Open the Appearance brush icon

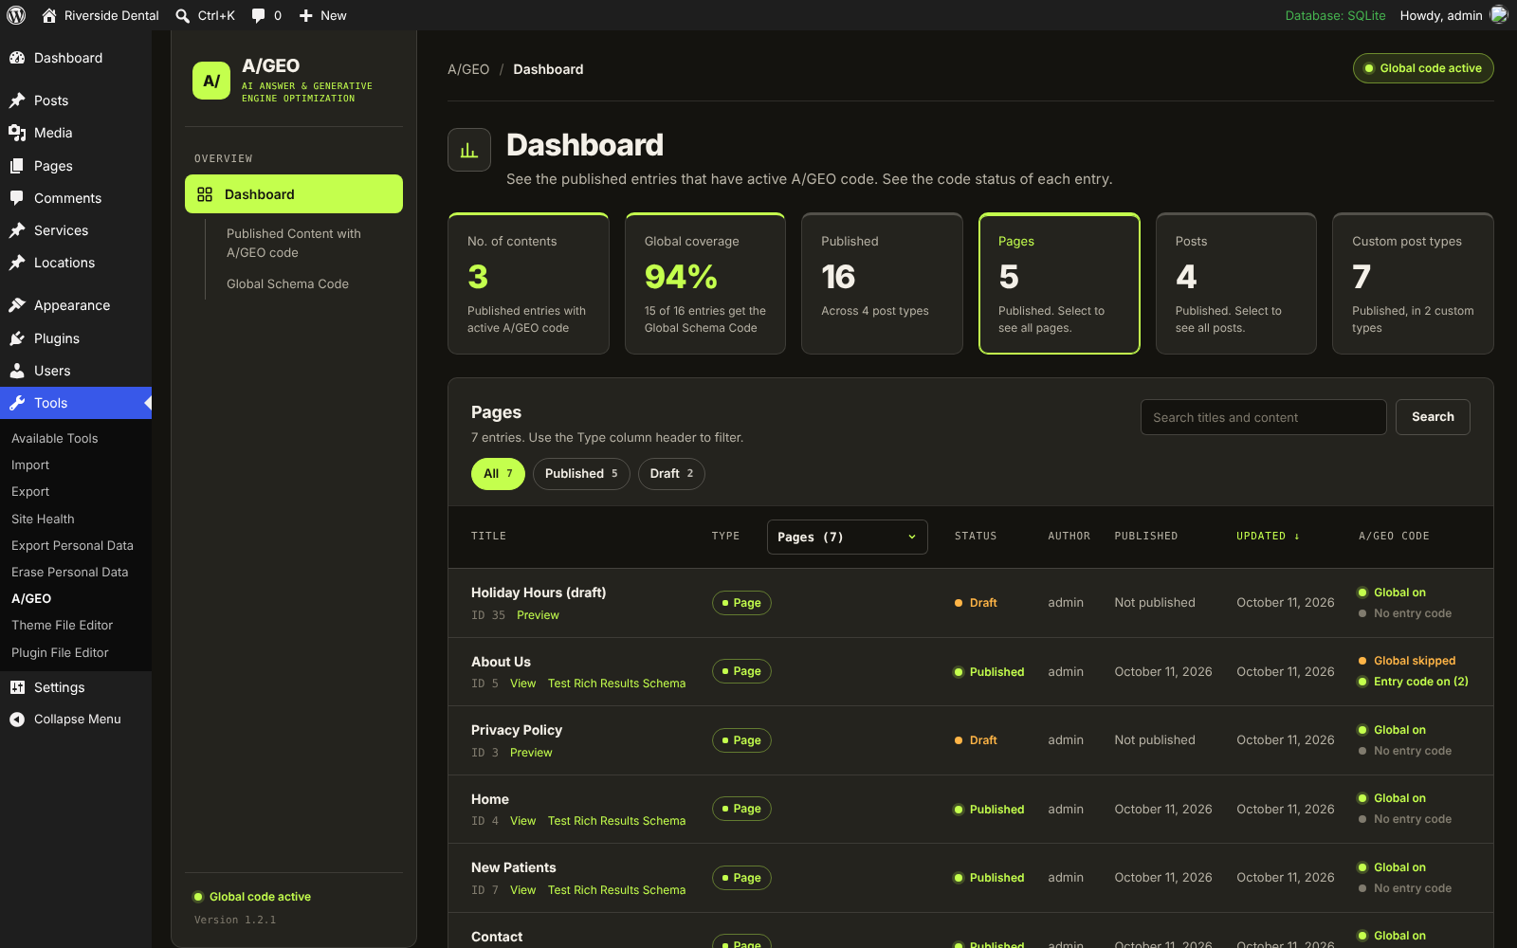pos(17,305)
